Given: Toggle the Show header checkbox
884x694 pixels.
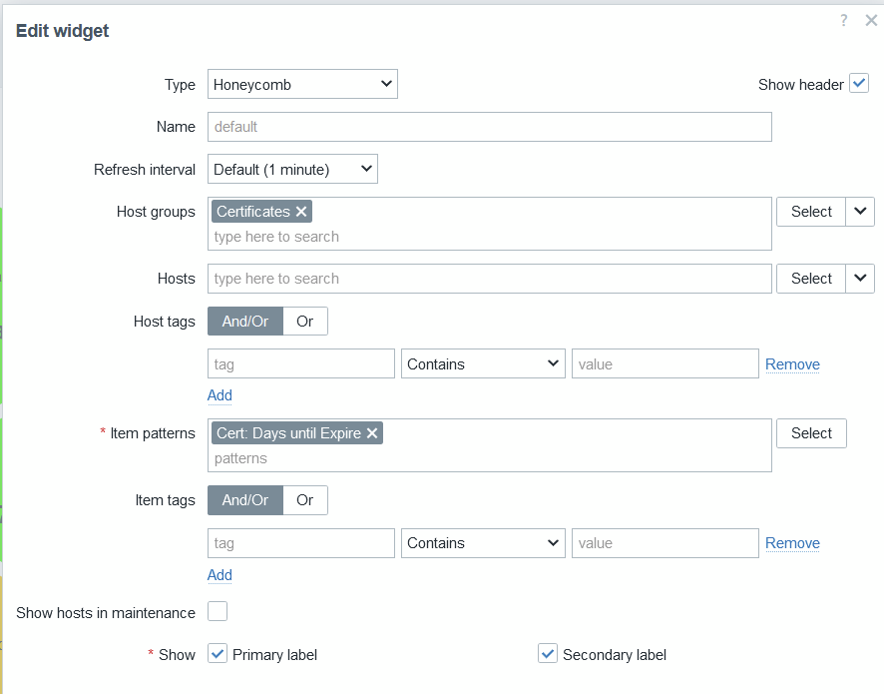Looking at the screenshot, I should (x=859, y=84).
